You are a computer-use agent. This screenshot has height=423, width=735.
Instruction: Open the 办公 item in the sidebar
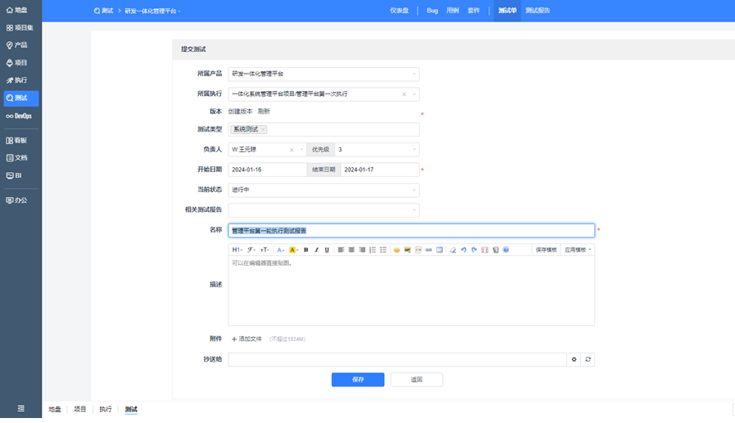(17, 200)
